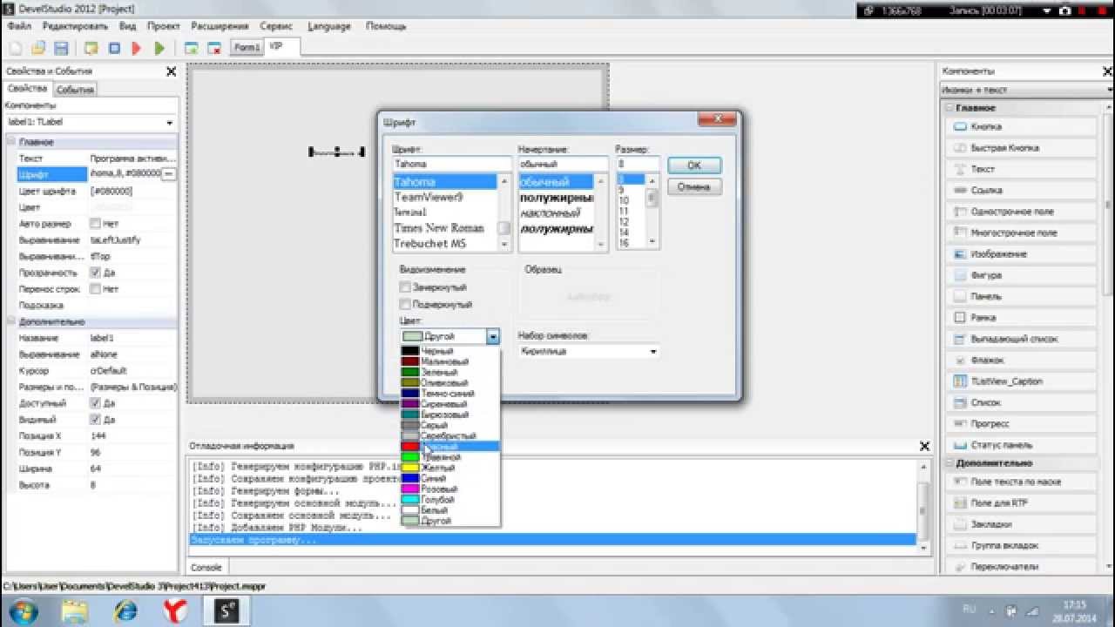Enable Зачеркнутый in font dialog
The height and width of the screenshot is (627, 1115).
(405, 287)
